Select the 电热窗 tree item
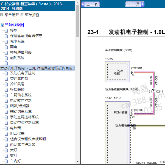Viewport: 165px width, 165px height. 15,128
